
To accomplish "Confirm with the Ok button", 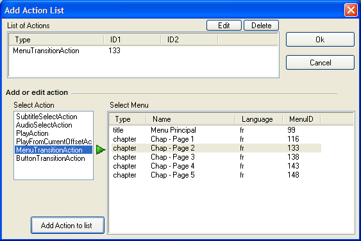I will [320, 40].
